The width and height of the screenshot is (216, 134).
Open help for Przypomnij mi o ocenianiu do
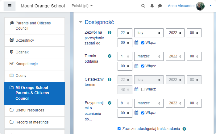tap(110, 103)
